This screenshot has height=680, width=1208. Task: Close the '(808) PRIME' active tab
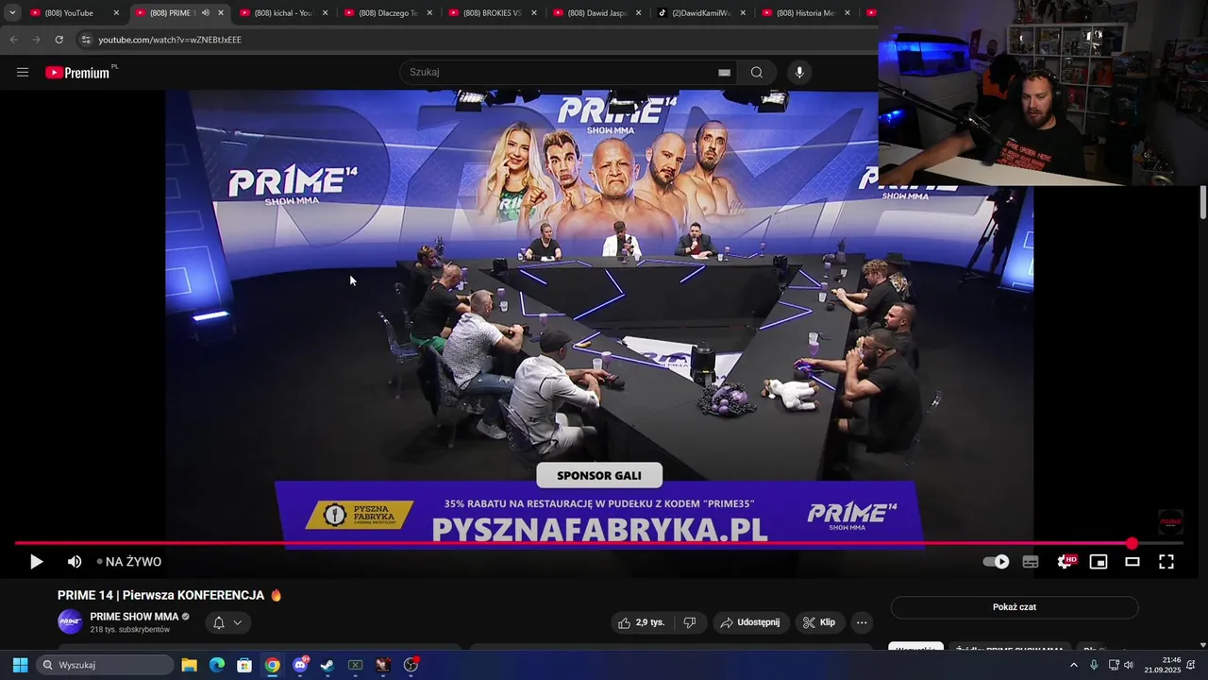[221, 13]
